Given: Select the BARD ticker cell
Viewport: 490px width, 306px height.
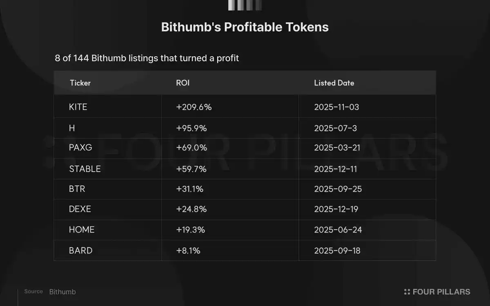Looking at the screenshot, I should pos(80,250).
